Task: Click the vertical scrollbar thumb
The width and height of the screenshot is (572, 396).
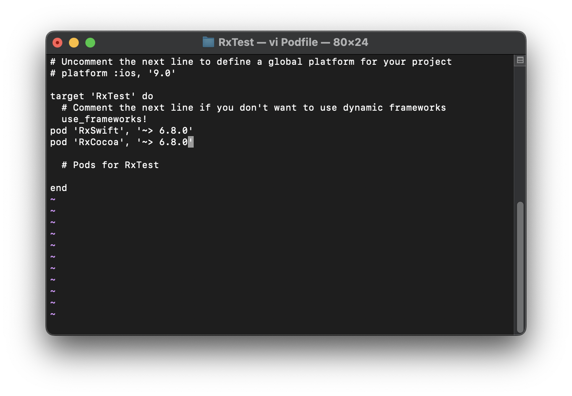Action: coord(520,267)
